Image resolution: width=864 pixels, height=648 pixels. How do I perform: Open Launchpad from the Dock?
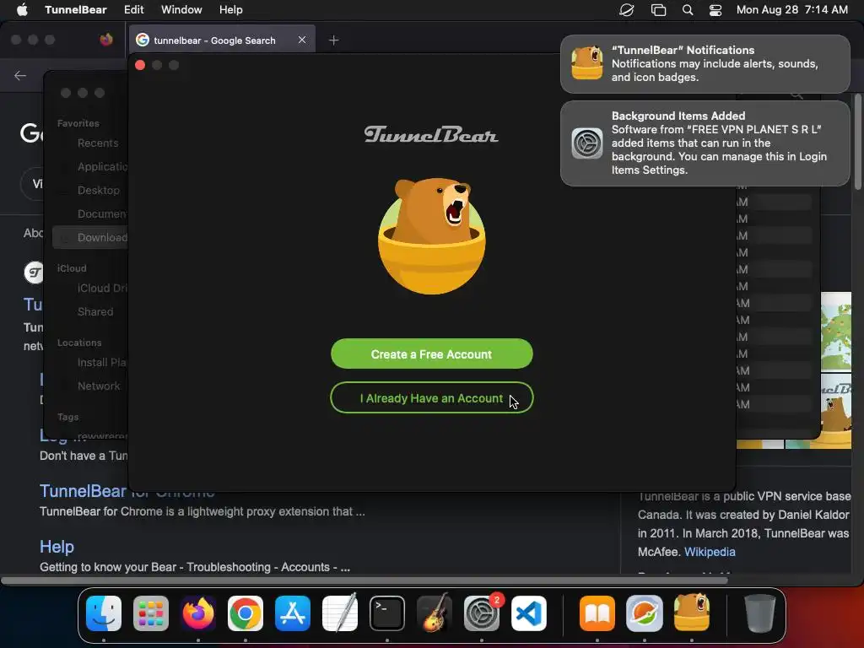pyautogui.click(x=151, y=613)
